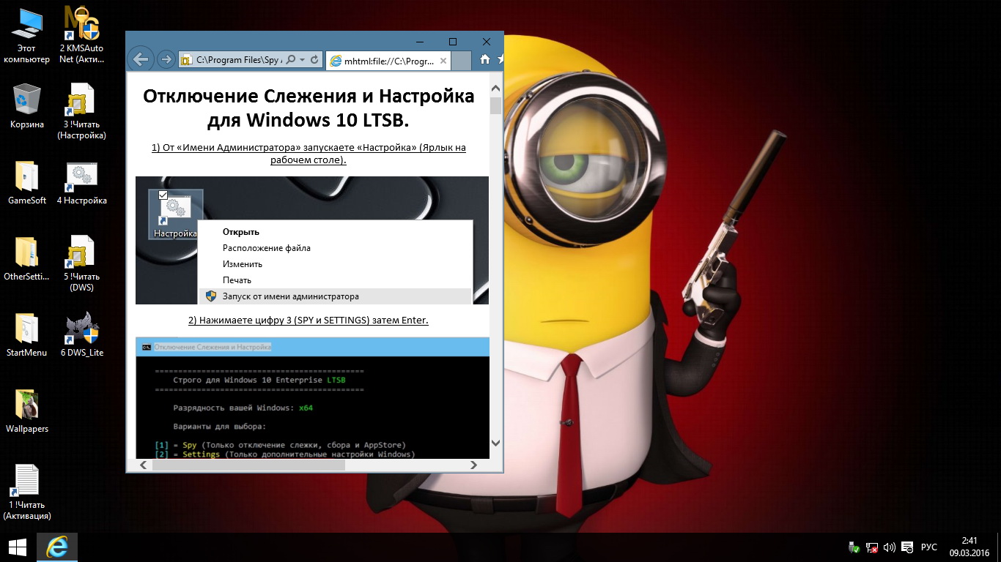Click the horizontal scrollbar right arrow in browser
This screenshot has width=1001, height=562.
coord(474,465)
